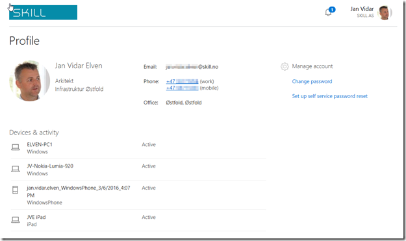Select the ELVEN-PC1 device name
Screen dimensions: 406x241
(x=40, y=144)
